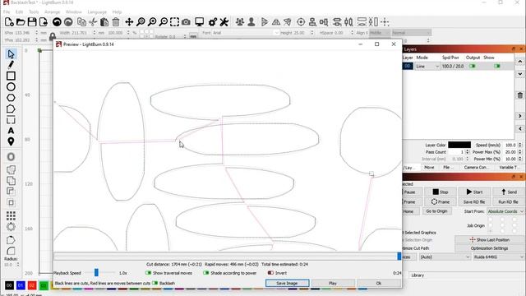This screenshot has width=526, height=296.
Task: Click the Optimization Settings button
Action: 489,248
